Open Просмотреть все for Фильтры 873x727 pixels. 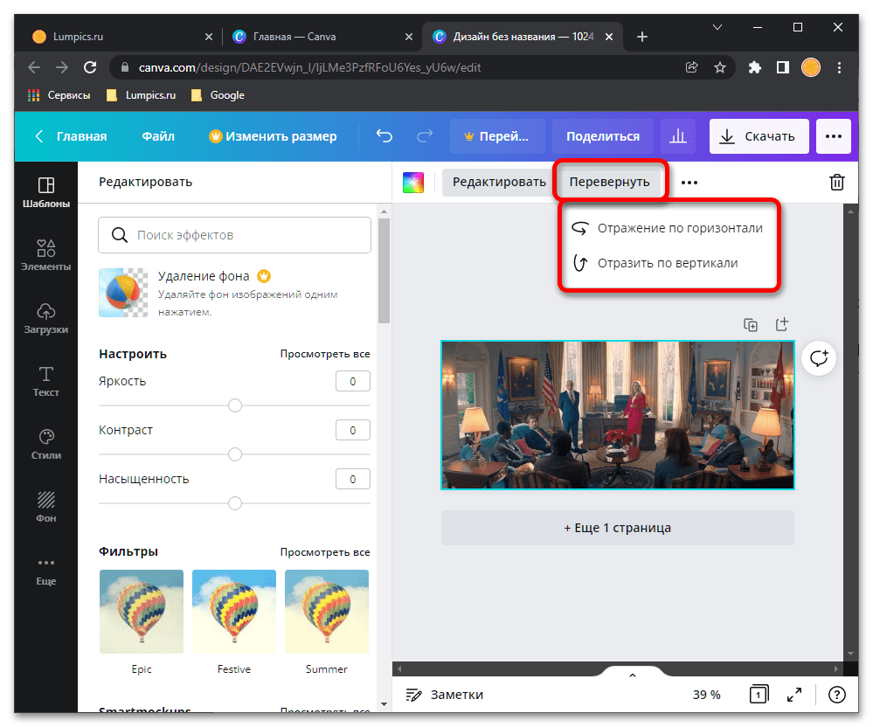[325, 552]
